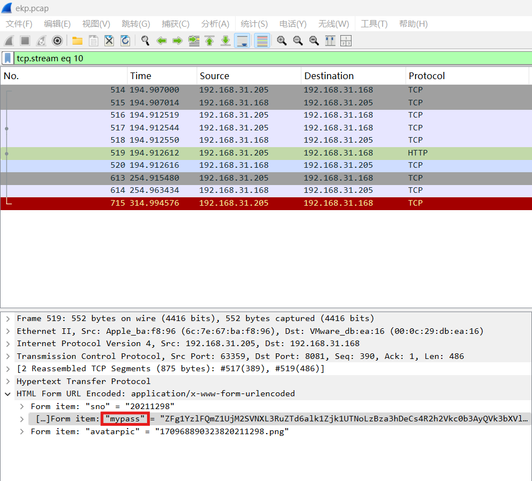
Task: Jump to the last packet
Action: [x=226, y=41]
